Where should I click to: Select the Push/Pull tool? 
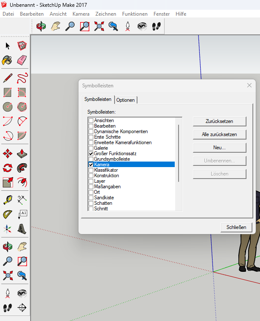tap(22, 153)
